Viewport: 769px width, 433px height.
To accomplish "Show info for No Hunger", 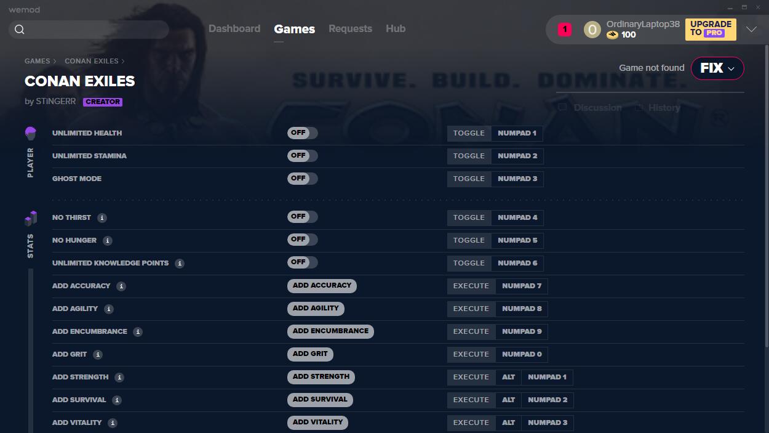I will (108, 241).
